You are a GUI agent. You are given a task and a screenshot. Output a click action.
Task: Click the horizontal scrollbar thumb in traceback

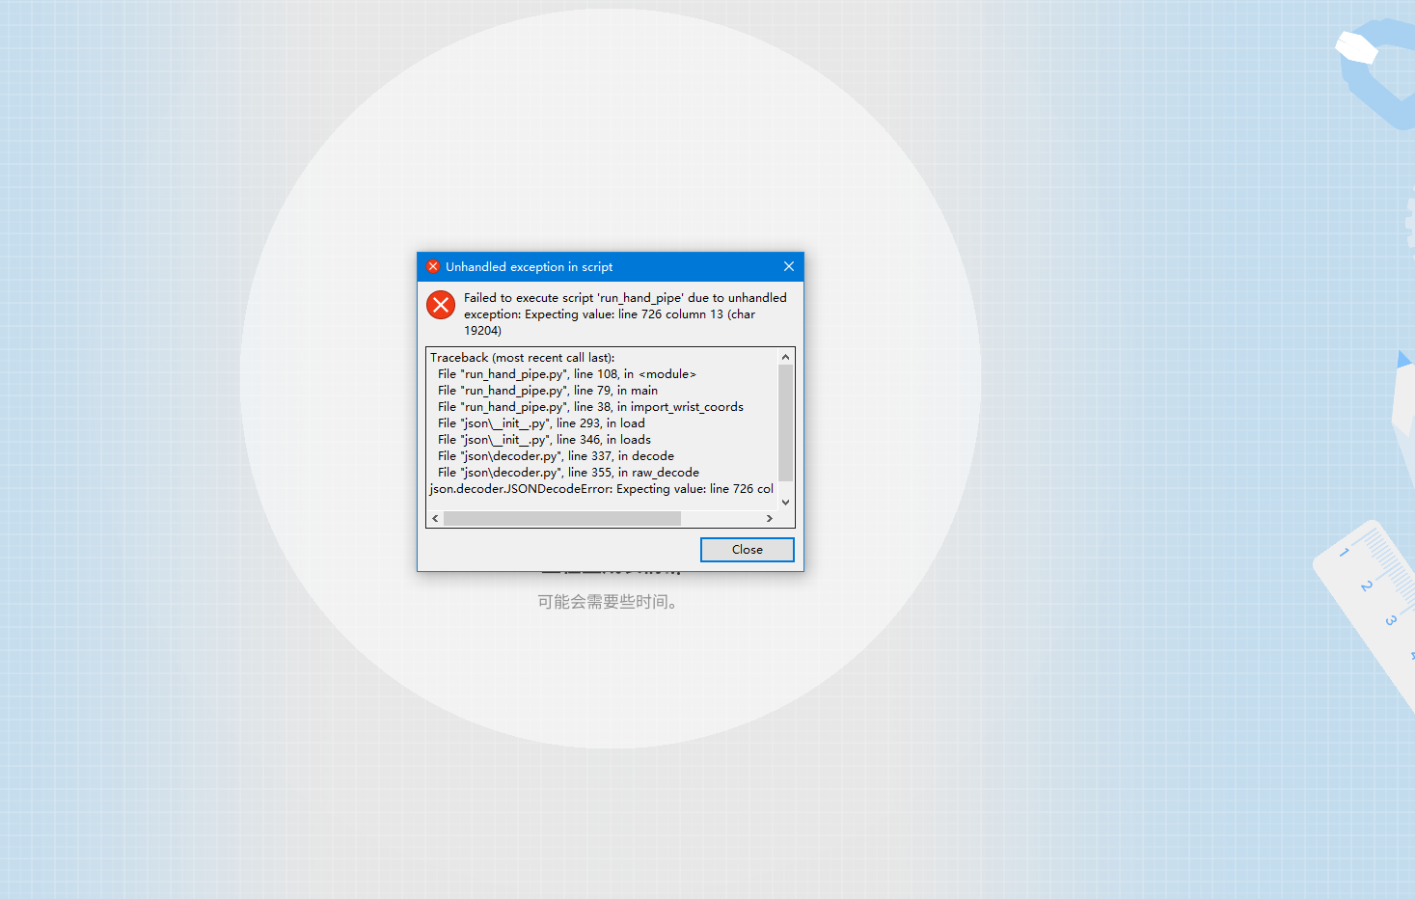click(x=562, y=518)
